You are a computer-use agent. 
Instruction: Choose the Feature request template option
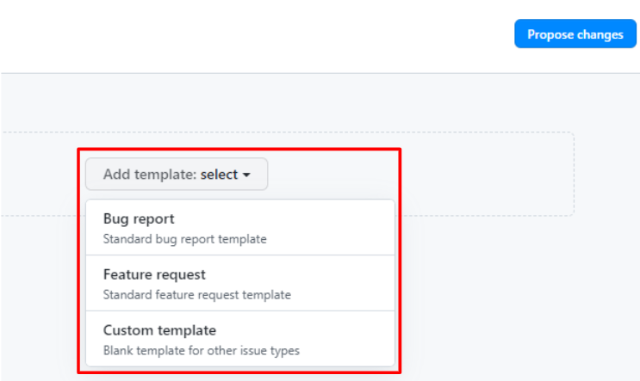click(240, 283)
